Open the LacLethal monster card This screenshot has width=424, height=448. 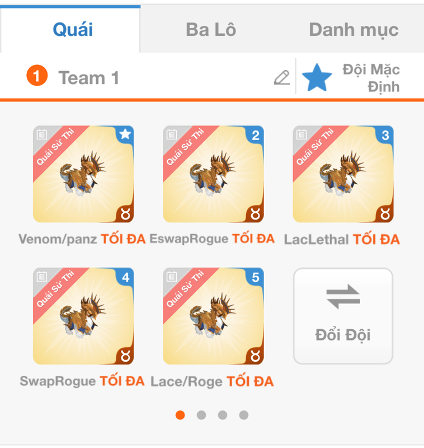click(x=343, y=174)
